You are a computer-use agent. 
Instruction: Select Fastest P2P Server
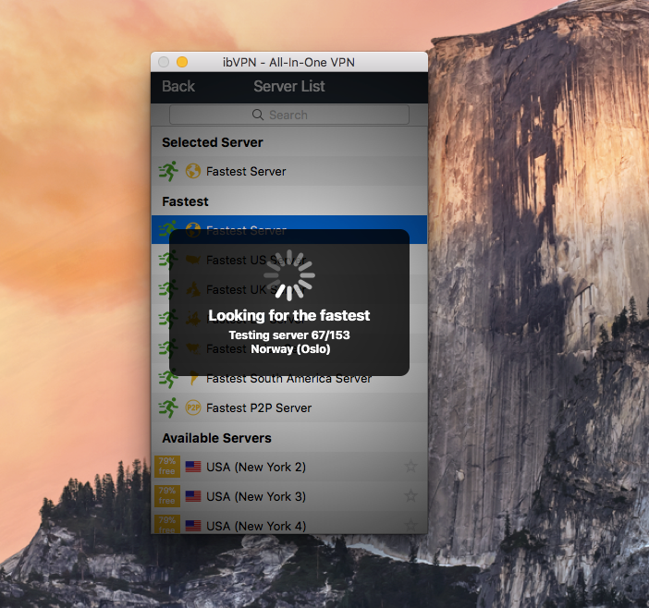[x=288, y=407]
